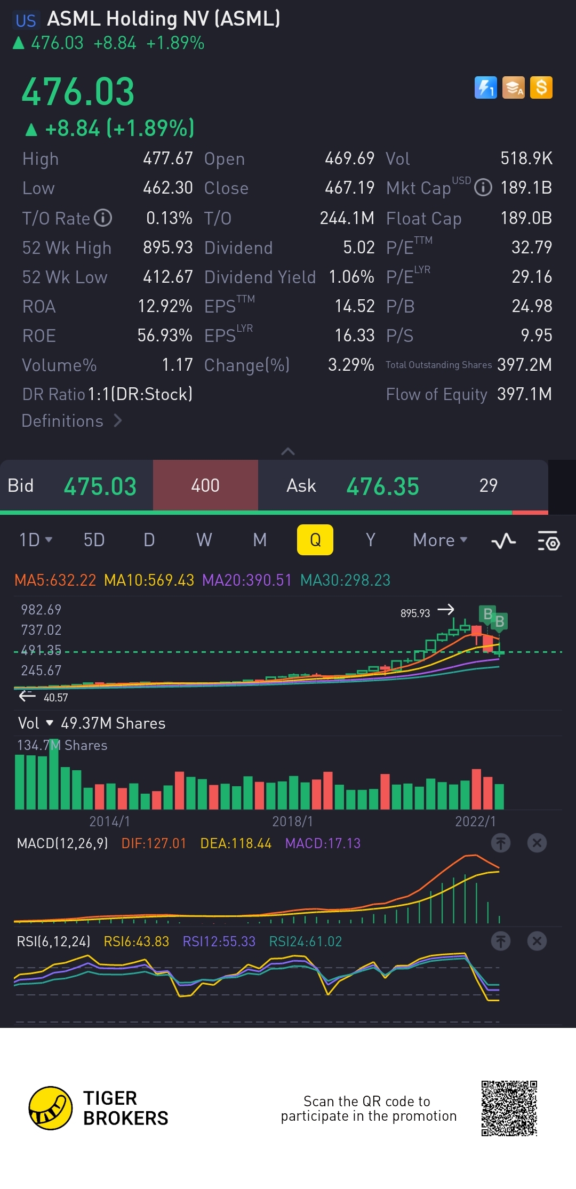
Task: Tap the blue lightning quick trade icon
Action: click(485, 87)
